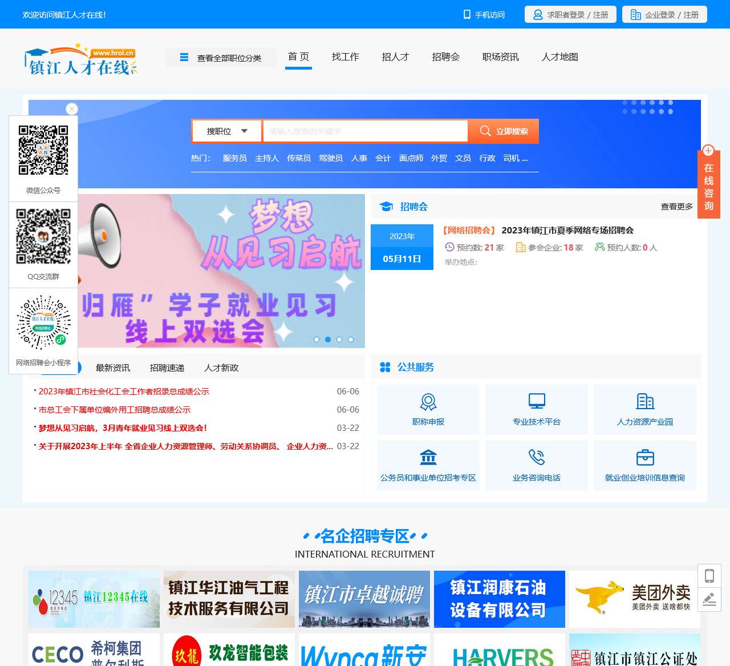Click floating mobile phone icon at right
Viewport: 730px width, 666px height.
click(709, 576)
